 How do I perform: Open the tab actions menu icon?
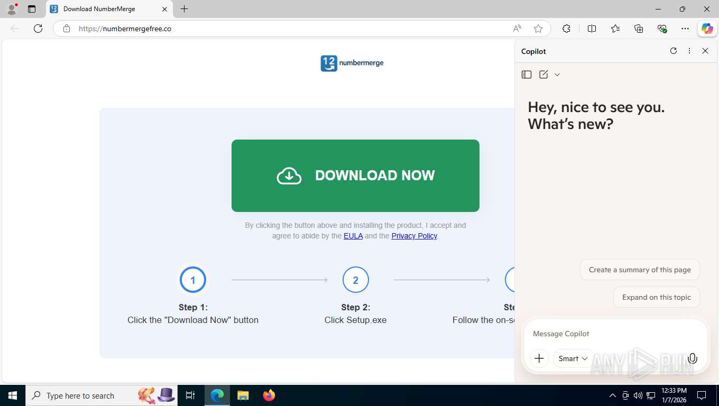pyautogui.click(x=32, y=9)
